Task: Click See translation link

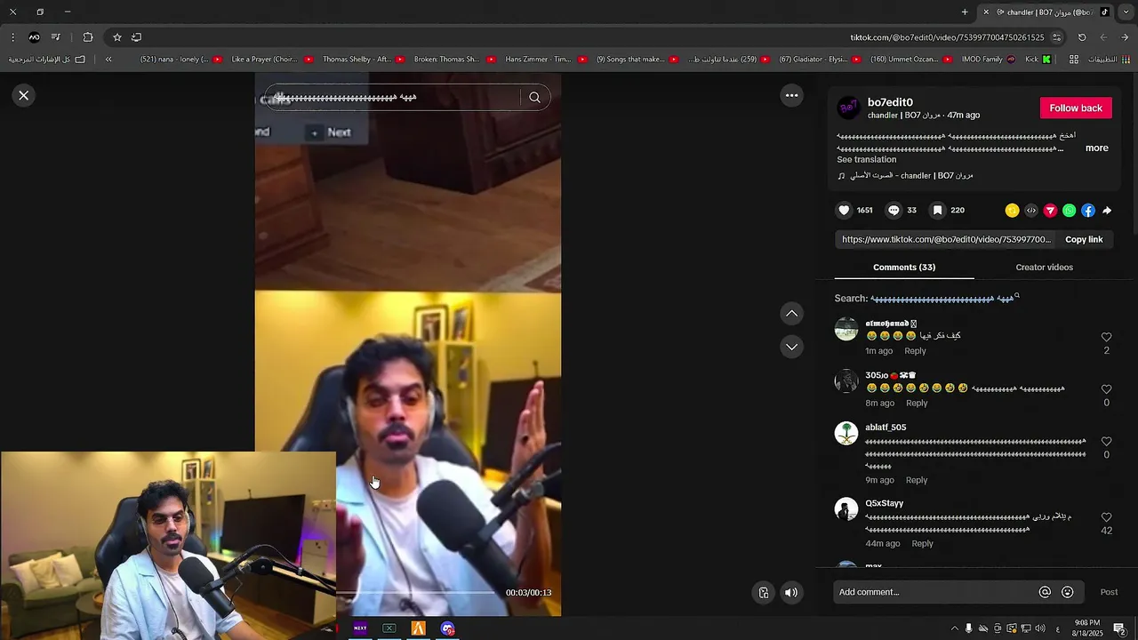Action: 866,160
